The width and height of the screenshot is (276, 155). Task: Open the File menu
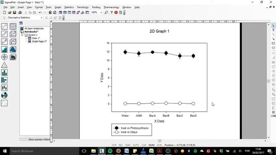tap(6, 7)
